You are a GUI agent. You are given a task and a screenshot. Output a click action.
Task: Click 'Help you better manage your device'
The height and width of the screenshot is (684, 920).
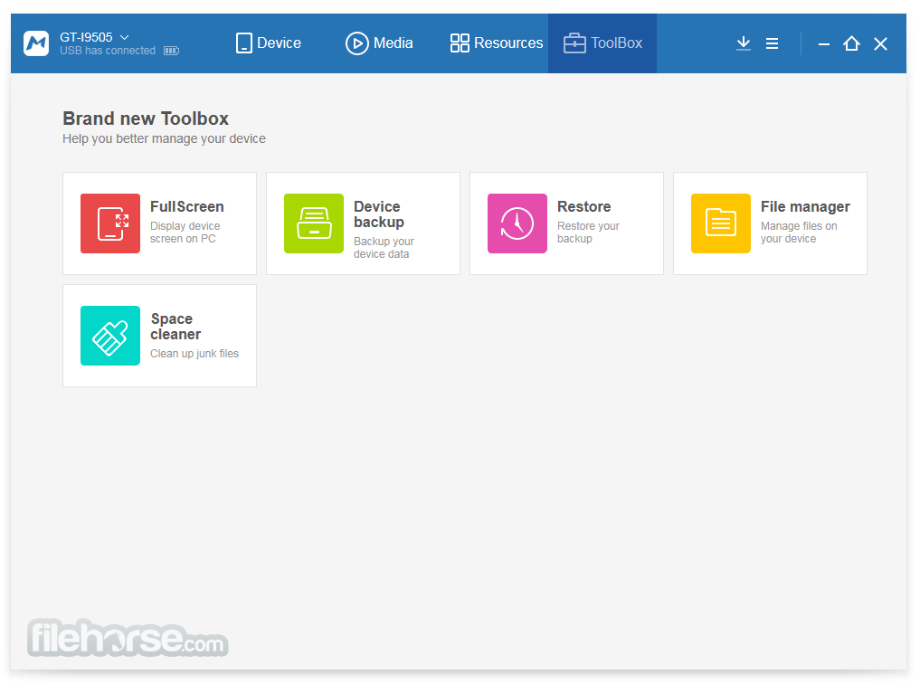[x=164, y=139]
